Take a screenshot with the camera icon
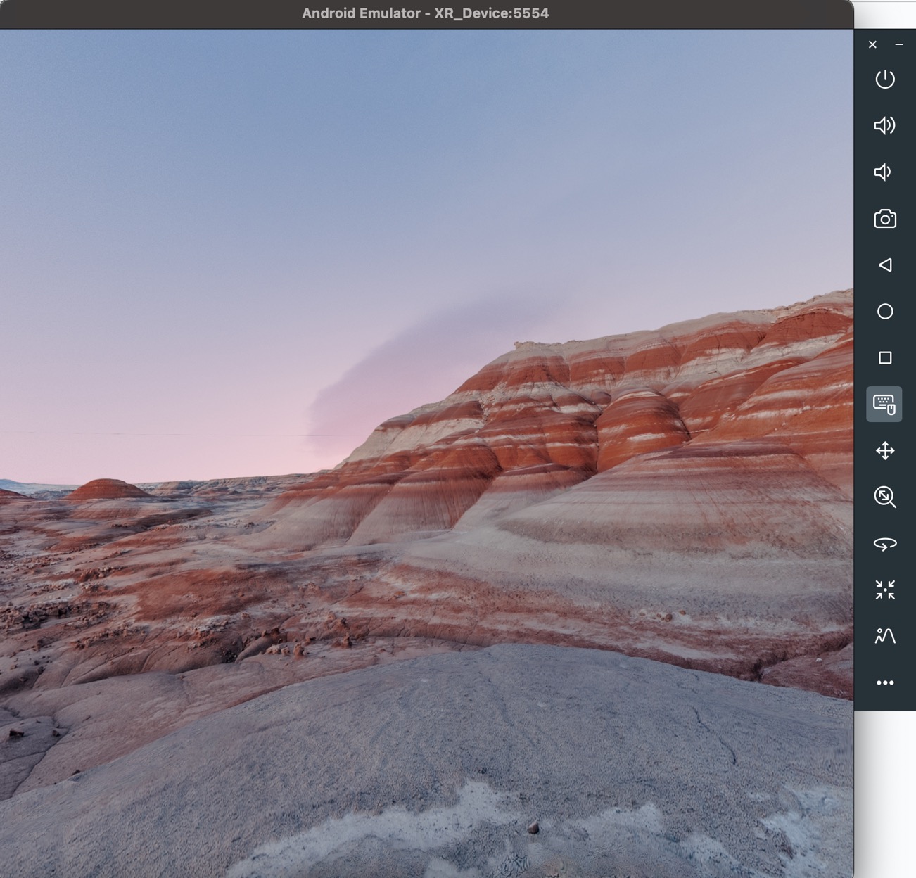The image size is (916, 878). (884, 219)
